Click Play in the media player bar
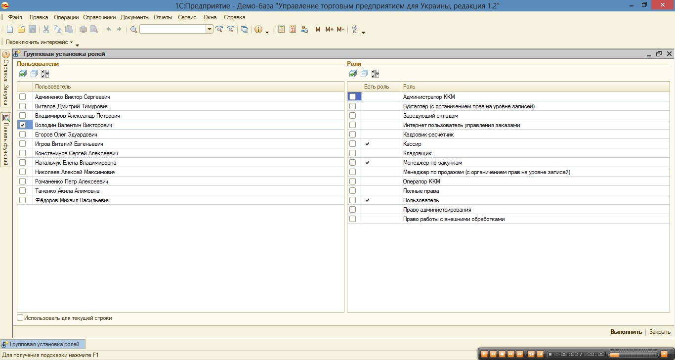The image size is (675, 360). [485, 354]
